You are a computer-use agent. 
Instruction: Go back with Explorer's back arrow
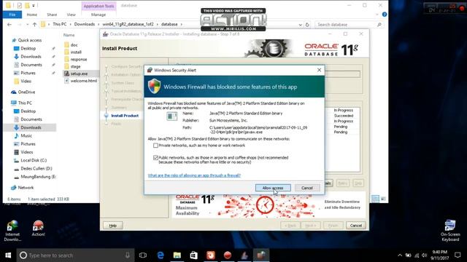[9, 24]
